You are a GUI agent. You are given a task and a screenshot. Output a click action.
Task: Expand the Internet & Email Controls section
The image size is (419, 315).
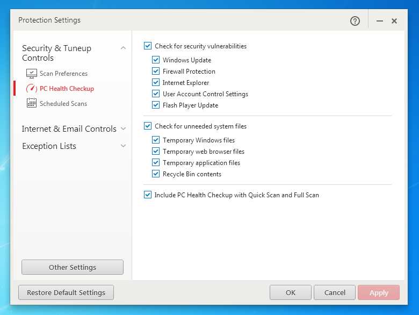pos(123,129)
